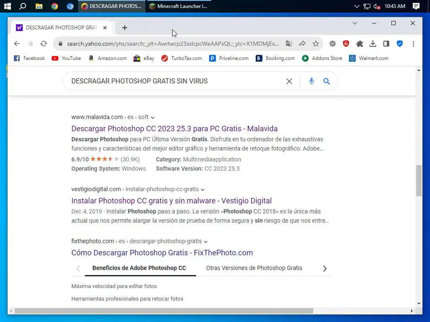
Task: Select the DESCRAGAR PHOTOSHOP browser tab
Action: (x=61, y=28)
